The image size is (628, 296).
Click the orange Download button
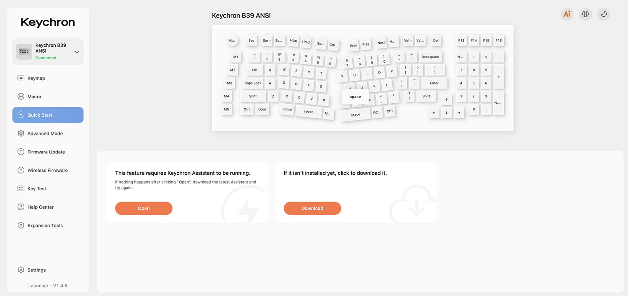click(x=312, y=208)
